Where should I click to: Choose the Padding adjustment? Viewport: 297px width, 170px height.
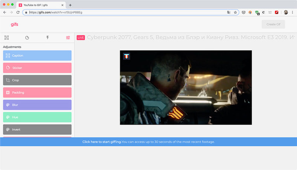coord(37,93)
